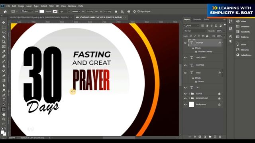Image resolution: width=255 pixels, height=143 pixels.
Task: Select the Zoom tool
Action: click(x=4, y=119)
